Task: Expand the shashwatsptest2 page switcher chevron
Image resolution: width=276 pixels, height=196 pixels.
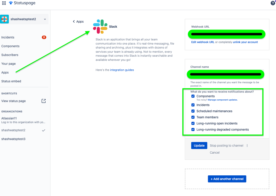Action: tap(45, 19)
